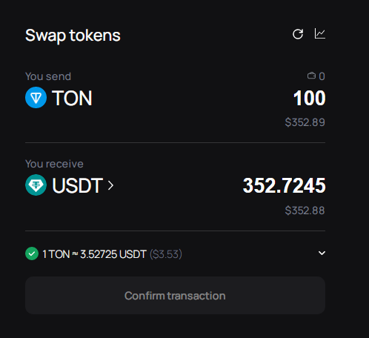The width and height of the screenshot is (369, 338).
Task: Click the 1 TON ≈ 3.52725 USDT rate
Action: tap(95, 254)
